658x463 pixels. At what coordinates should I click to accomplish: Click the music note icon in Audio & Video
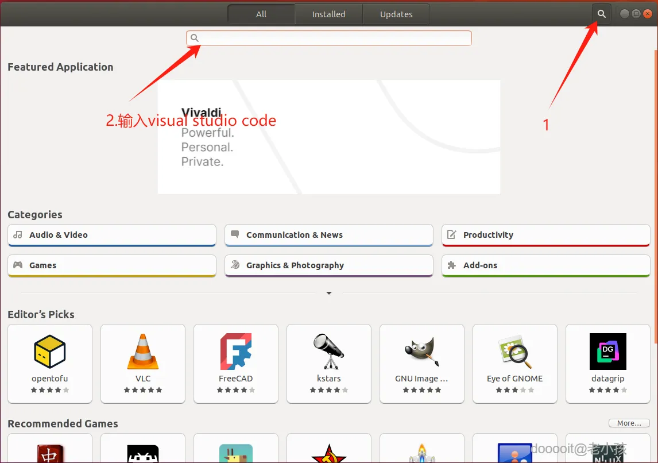(x=18, y=234)
